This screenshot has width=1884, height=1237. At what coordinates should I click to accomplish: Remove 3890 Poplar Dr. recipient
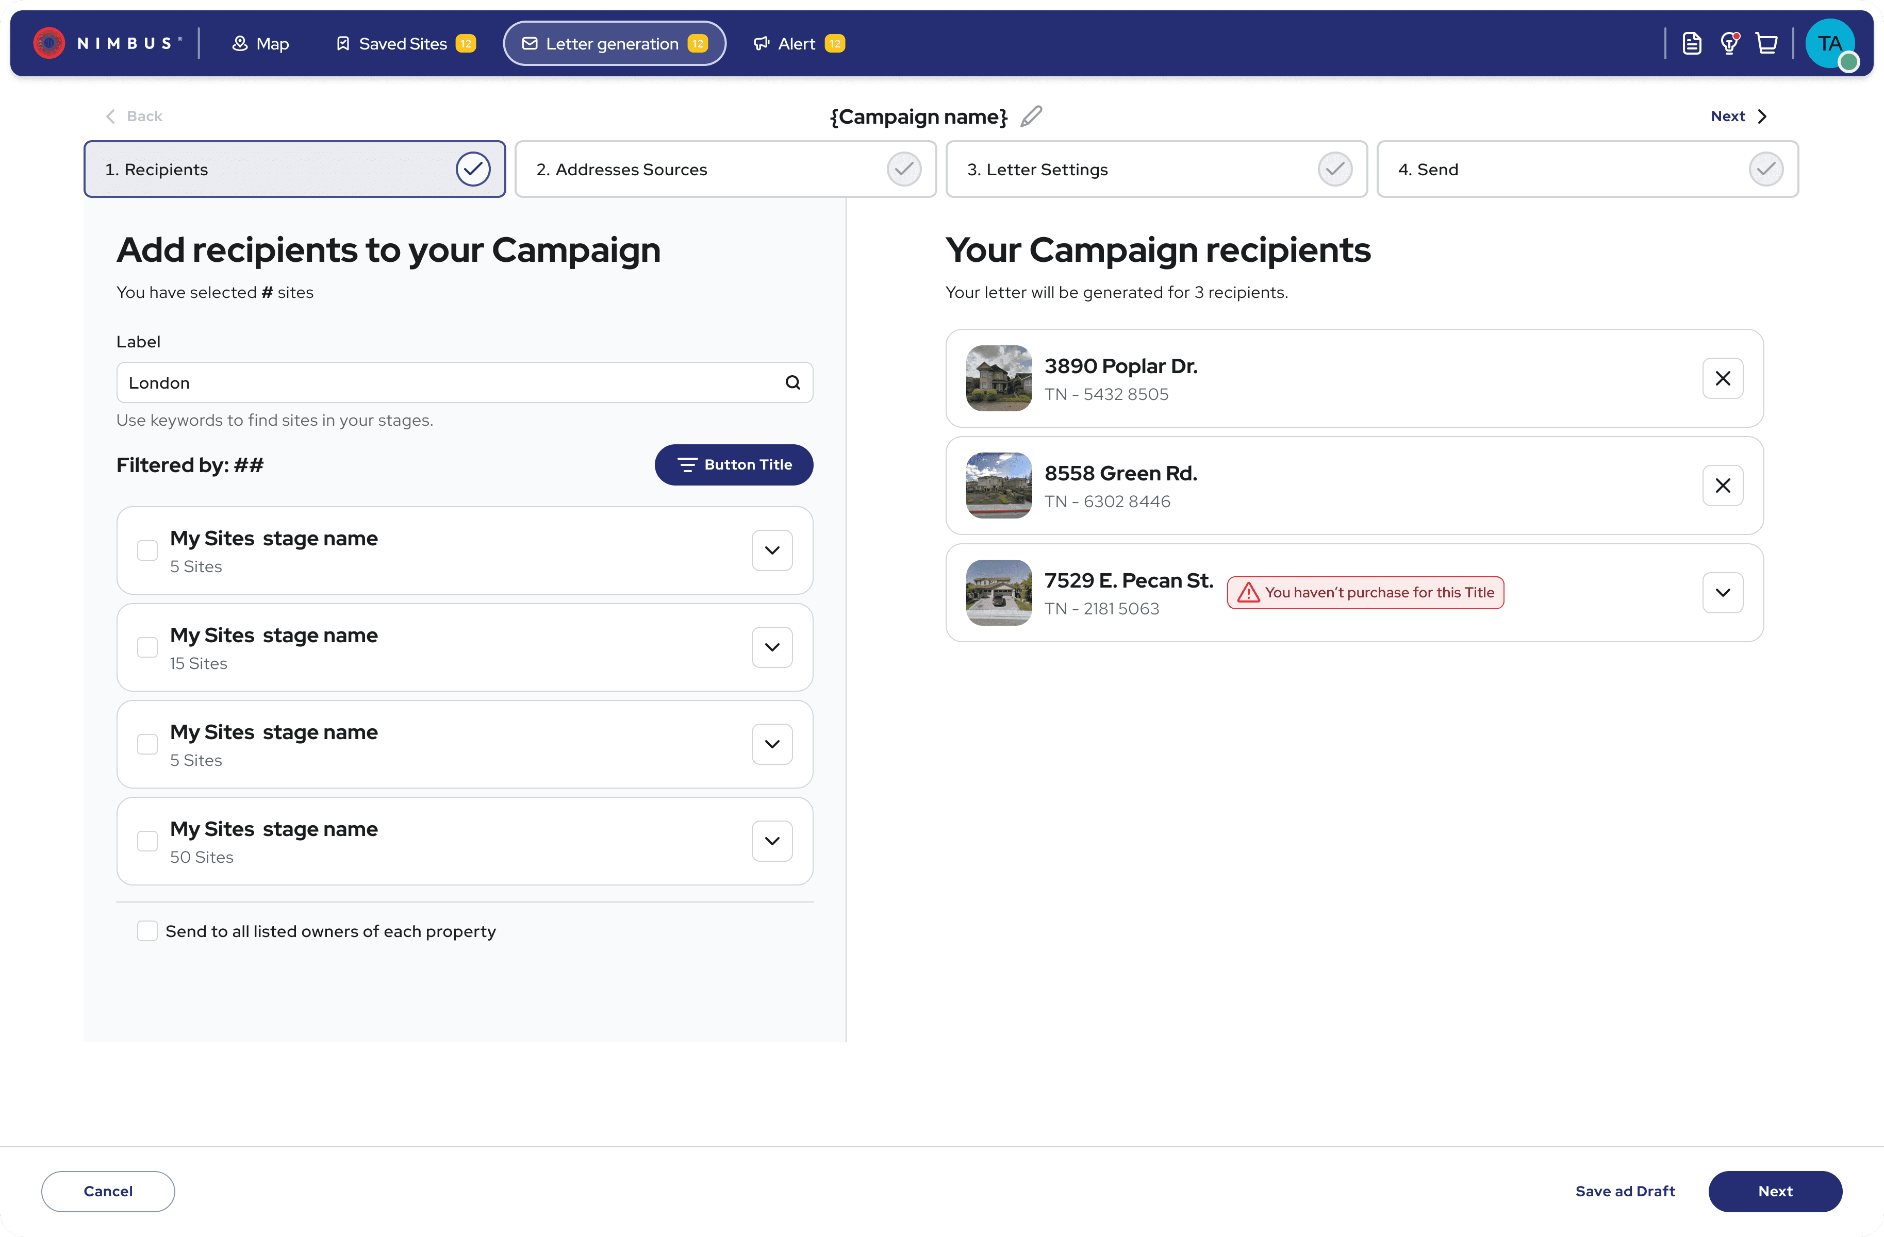click(x=1723, y=378)
